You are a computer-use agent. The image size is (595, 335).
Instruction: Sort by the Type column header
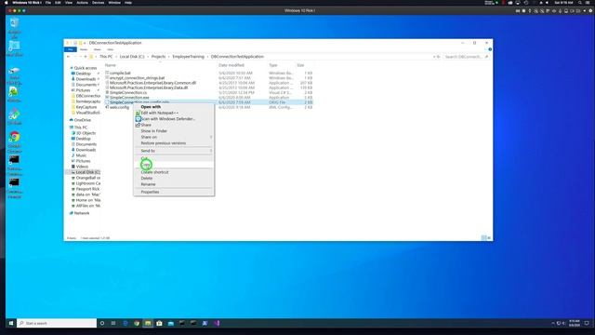pyautogui.click(x=273, y=65)
